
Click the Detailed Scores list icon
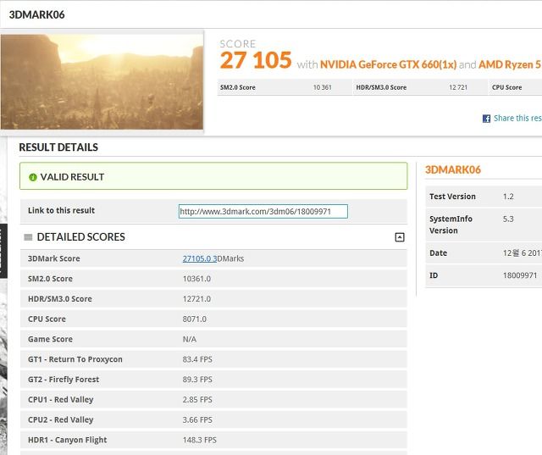pos(28,237)
